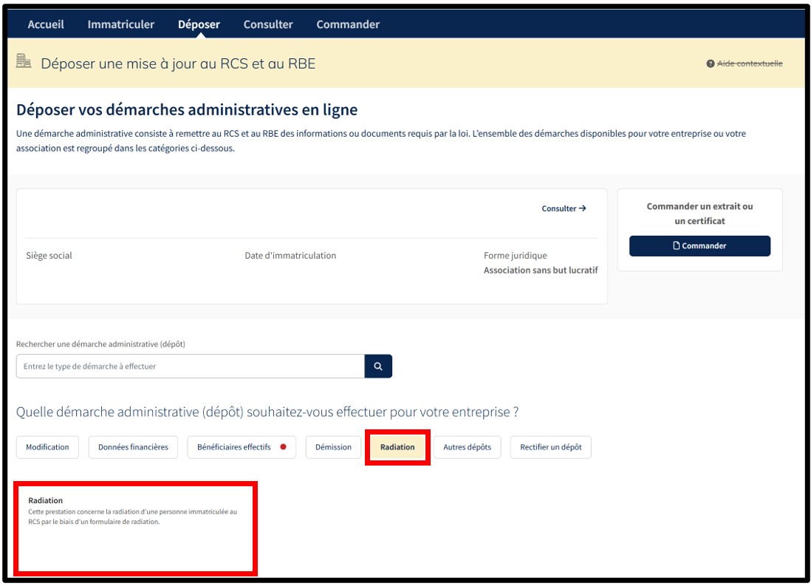Screen dimensions: 811x586
Task: Switch to the Démission category
Action: (333, 447)
